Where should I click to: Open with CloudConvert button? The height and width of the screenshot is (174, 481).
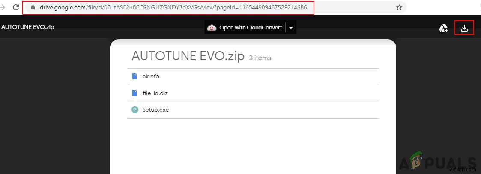[x=245, y=28]
